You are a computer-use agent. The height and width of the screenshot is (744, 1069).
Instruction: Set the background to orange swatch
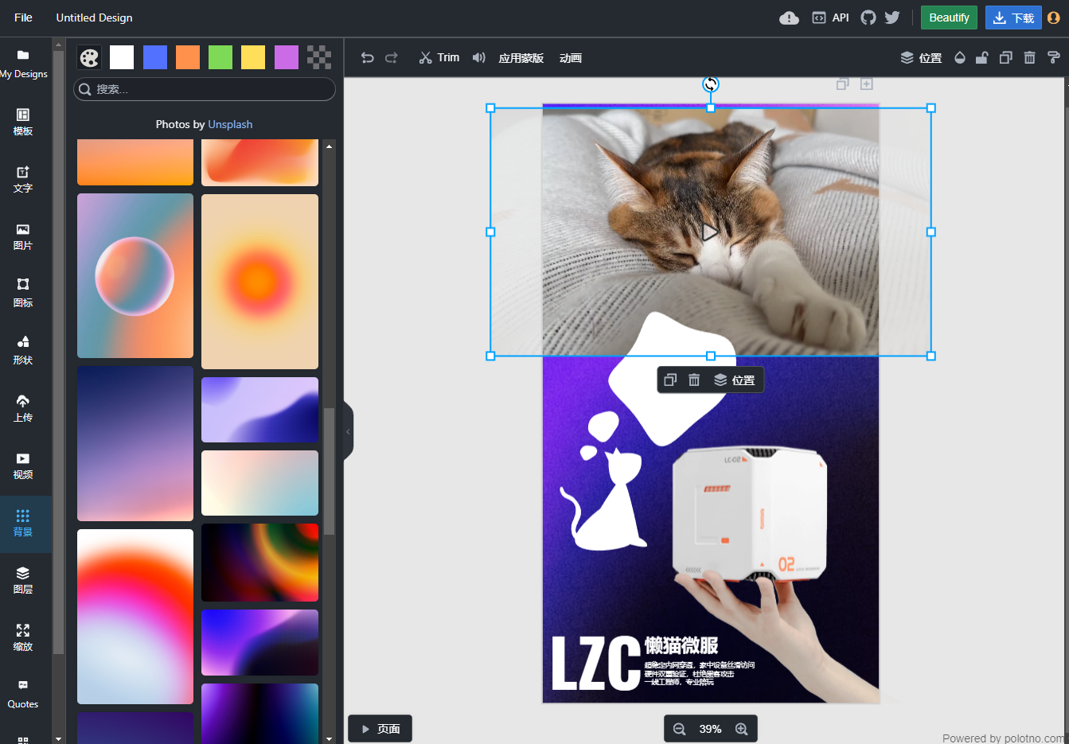(188, 57)
